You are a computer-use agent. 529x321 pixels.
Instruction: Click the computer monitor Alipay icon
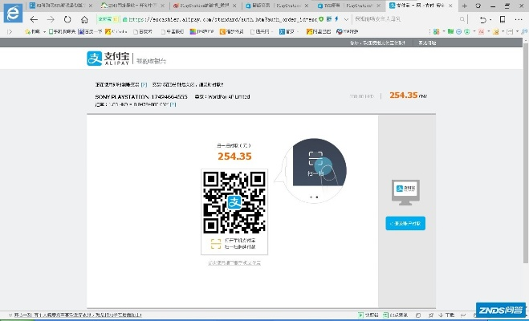click(x=407, y=193)
